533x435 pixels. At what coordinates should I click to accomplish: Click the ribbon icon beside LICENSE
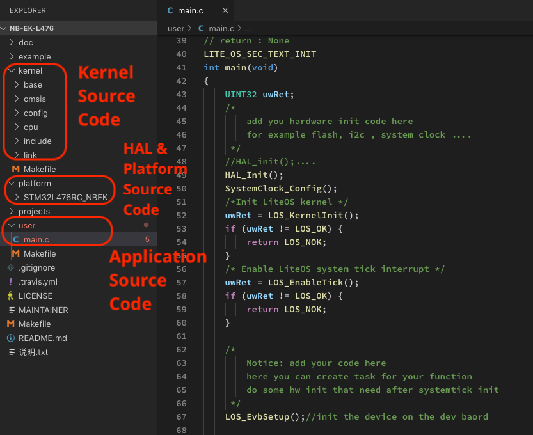[x=10, y=296]
